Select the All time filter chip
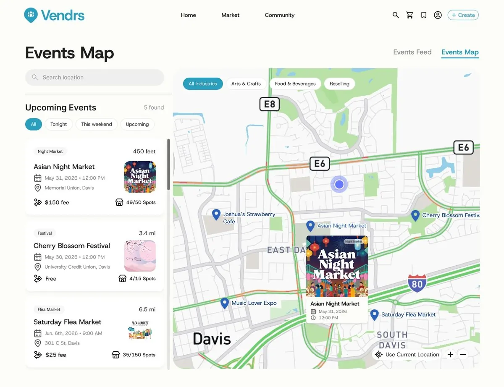 pyautogui.click(x=34, y=124)
